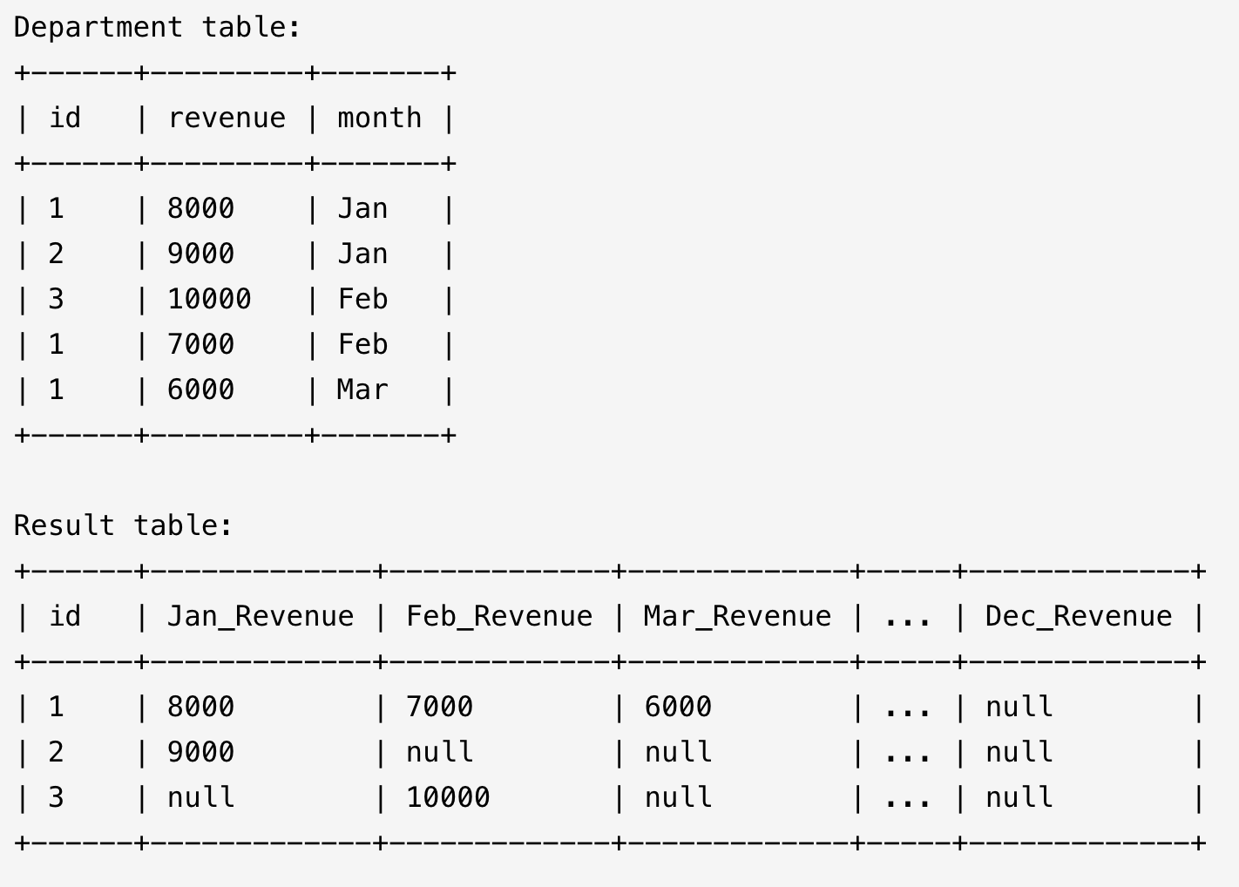The height and width of the screenshot is (887, 1239).
Task: Select the 9000 revenue value in Department table
Action: tap(200, 254)
